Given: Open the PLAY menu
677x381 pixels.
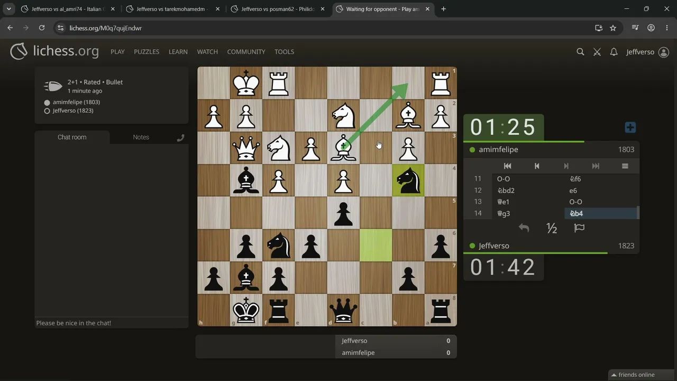Looking at the screenshot, I should (x=117, y=52).
